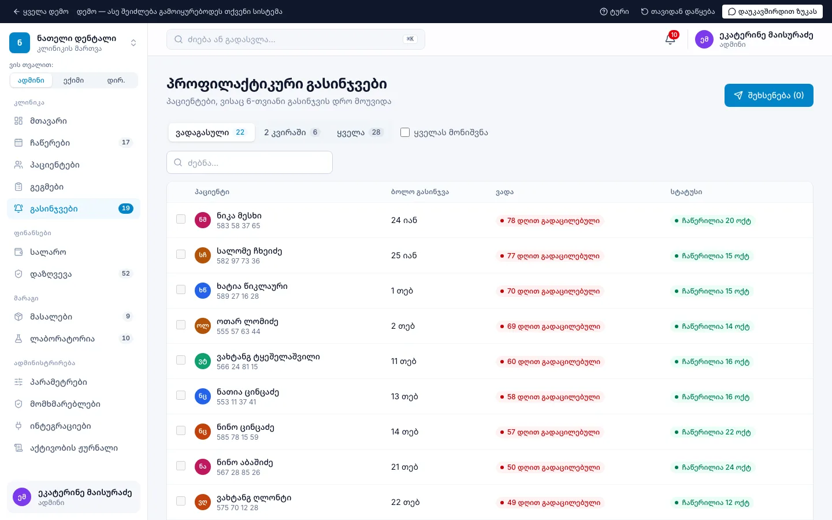Open the ეკატერინე მაისურაძე user menu in header

tap(754, 39)
